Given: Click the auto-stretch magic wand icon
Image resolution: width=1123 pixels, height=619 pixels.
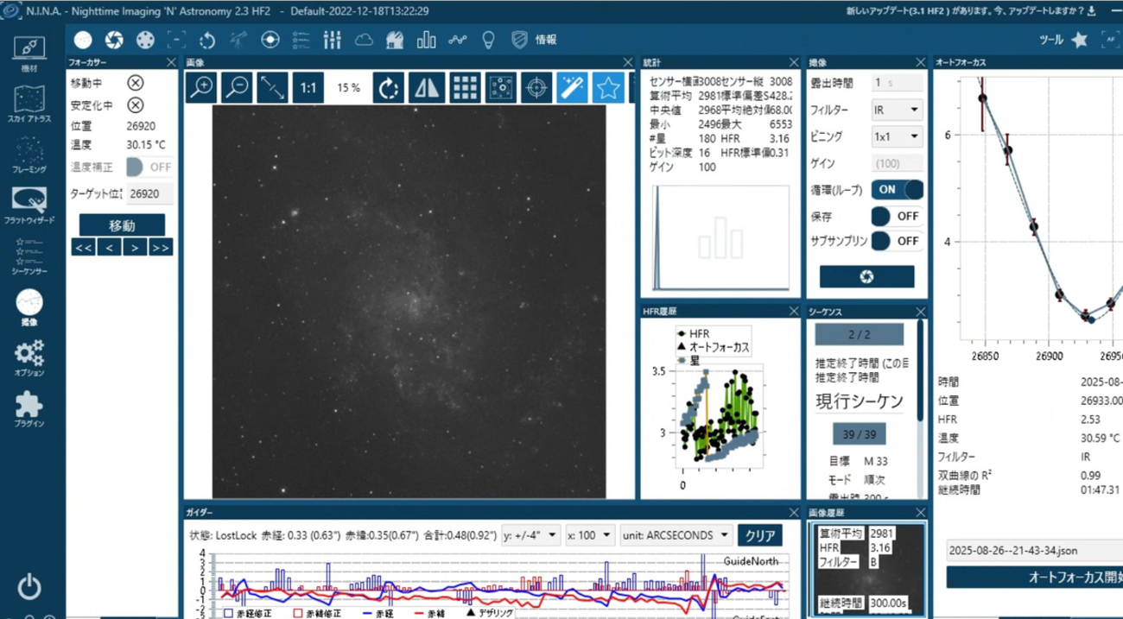Looking at the screenshot, I should (572, 88).
